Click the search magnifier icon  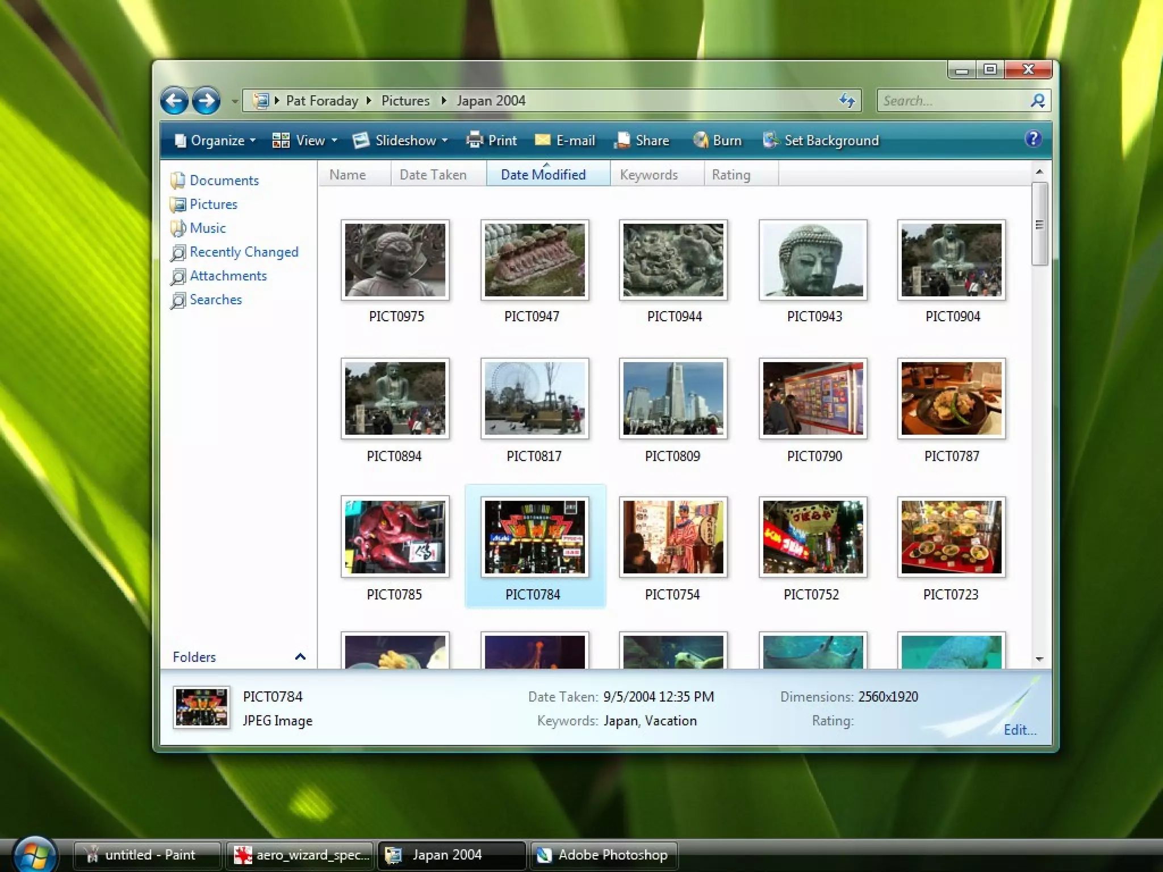pos(1038,101)
